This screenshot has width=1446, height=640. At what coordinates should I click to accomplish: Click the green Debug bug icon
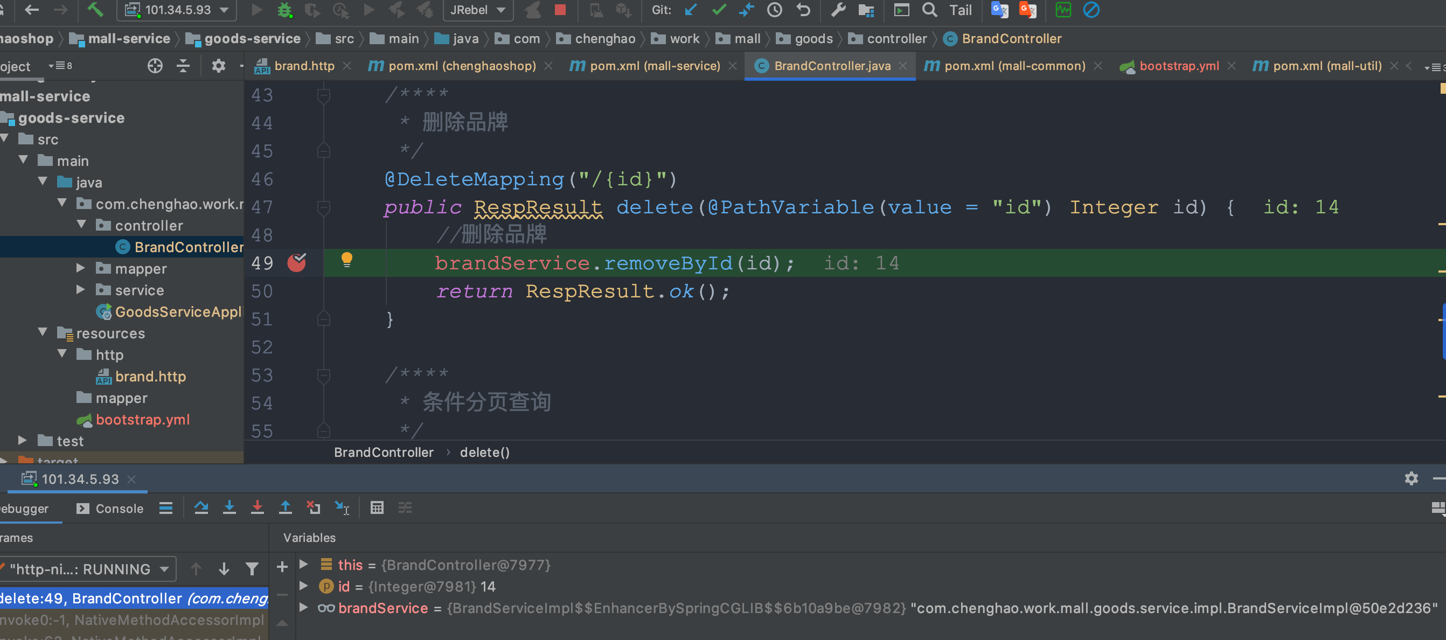pos(284,10)
